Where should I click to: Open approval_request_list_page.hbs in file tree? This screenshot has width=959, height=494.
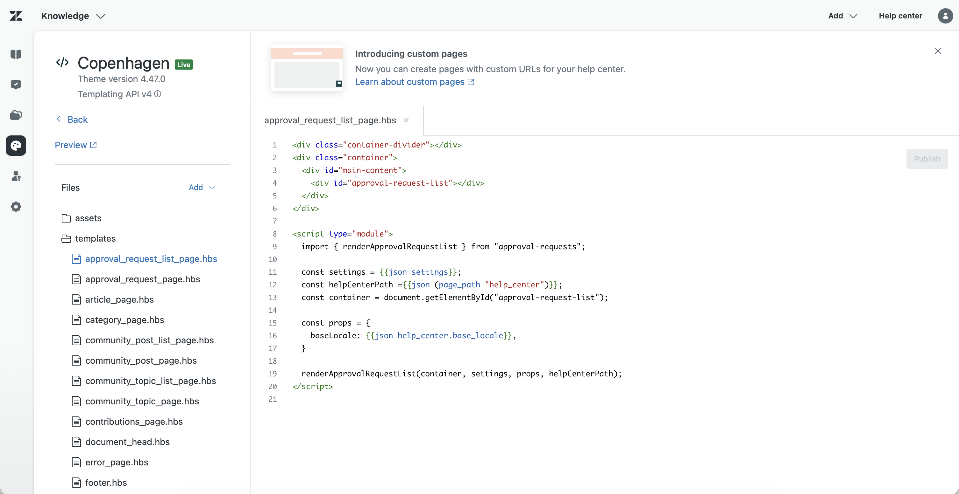click(x=145, y=259)
